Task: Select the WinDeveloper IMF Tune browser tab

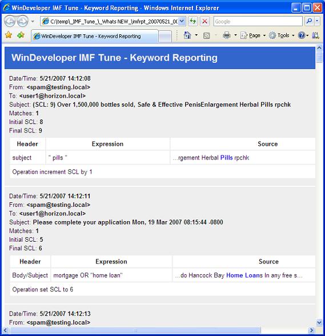Action: (x=94, y=36)
